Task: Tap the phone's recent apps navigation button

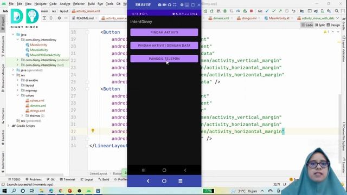Action: click(143, 170)
